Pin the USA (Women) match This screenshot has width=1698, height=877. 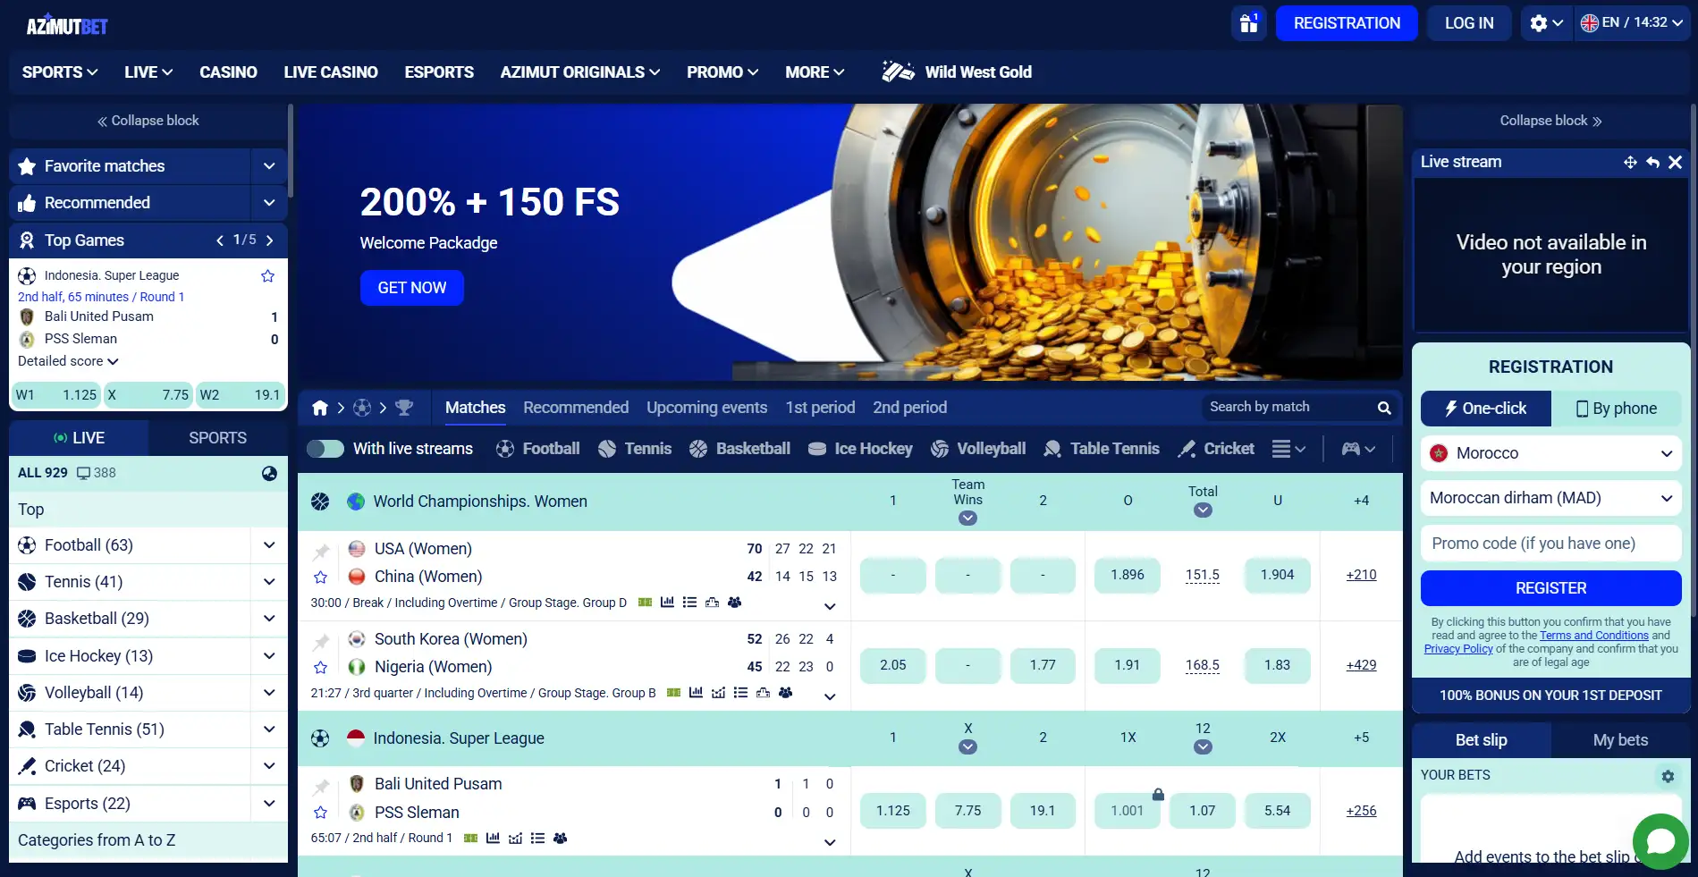[x=322, y=551]
